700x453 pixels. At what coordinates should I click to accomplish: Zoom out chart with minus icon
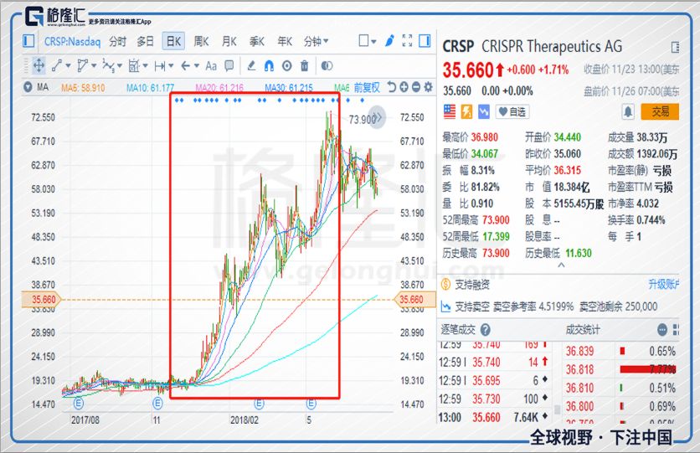416,87
